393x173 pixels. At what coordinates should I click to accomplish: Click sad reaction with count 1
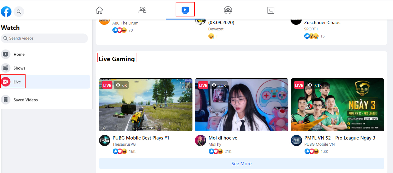tap(211, 36)
